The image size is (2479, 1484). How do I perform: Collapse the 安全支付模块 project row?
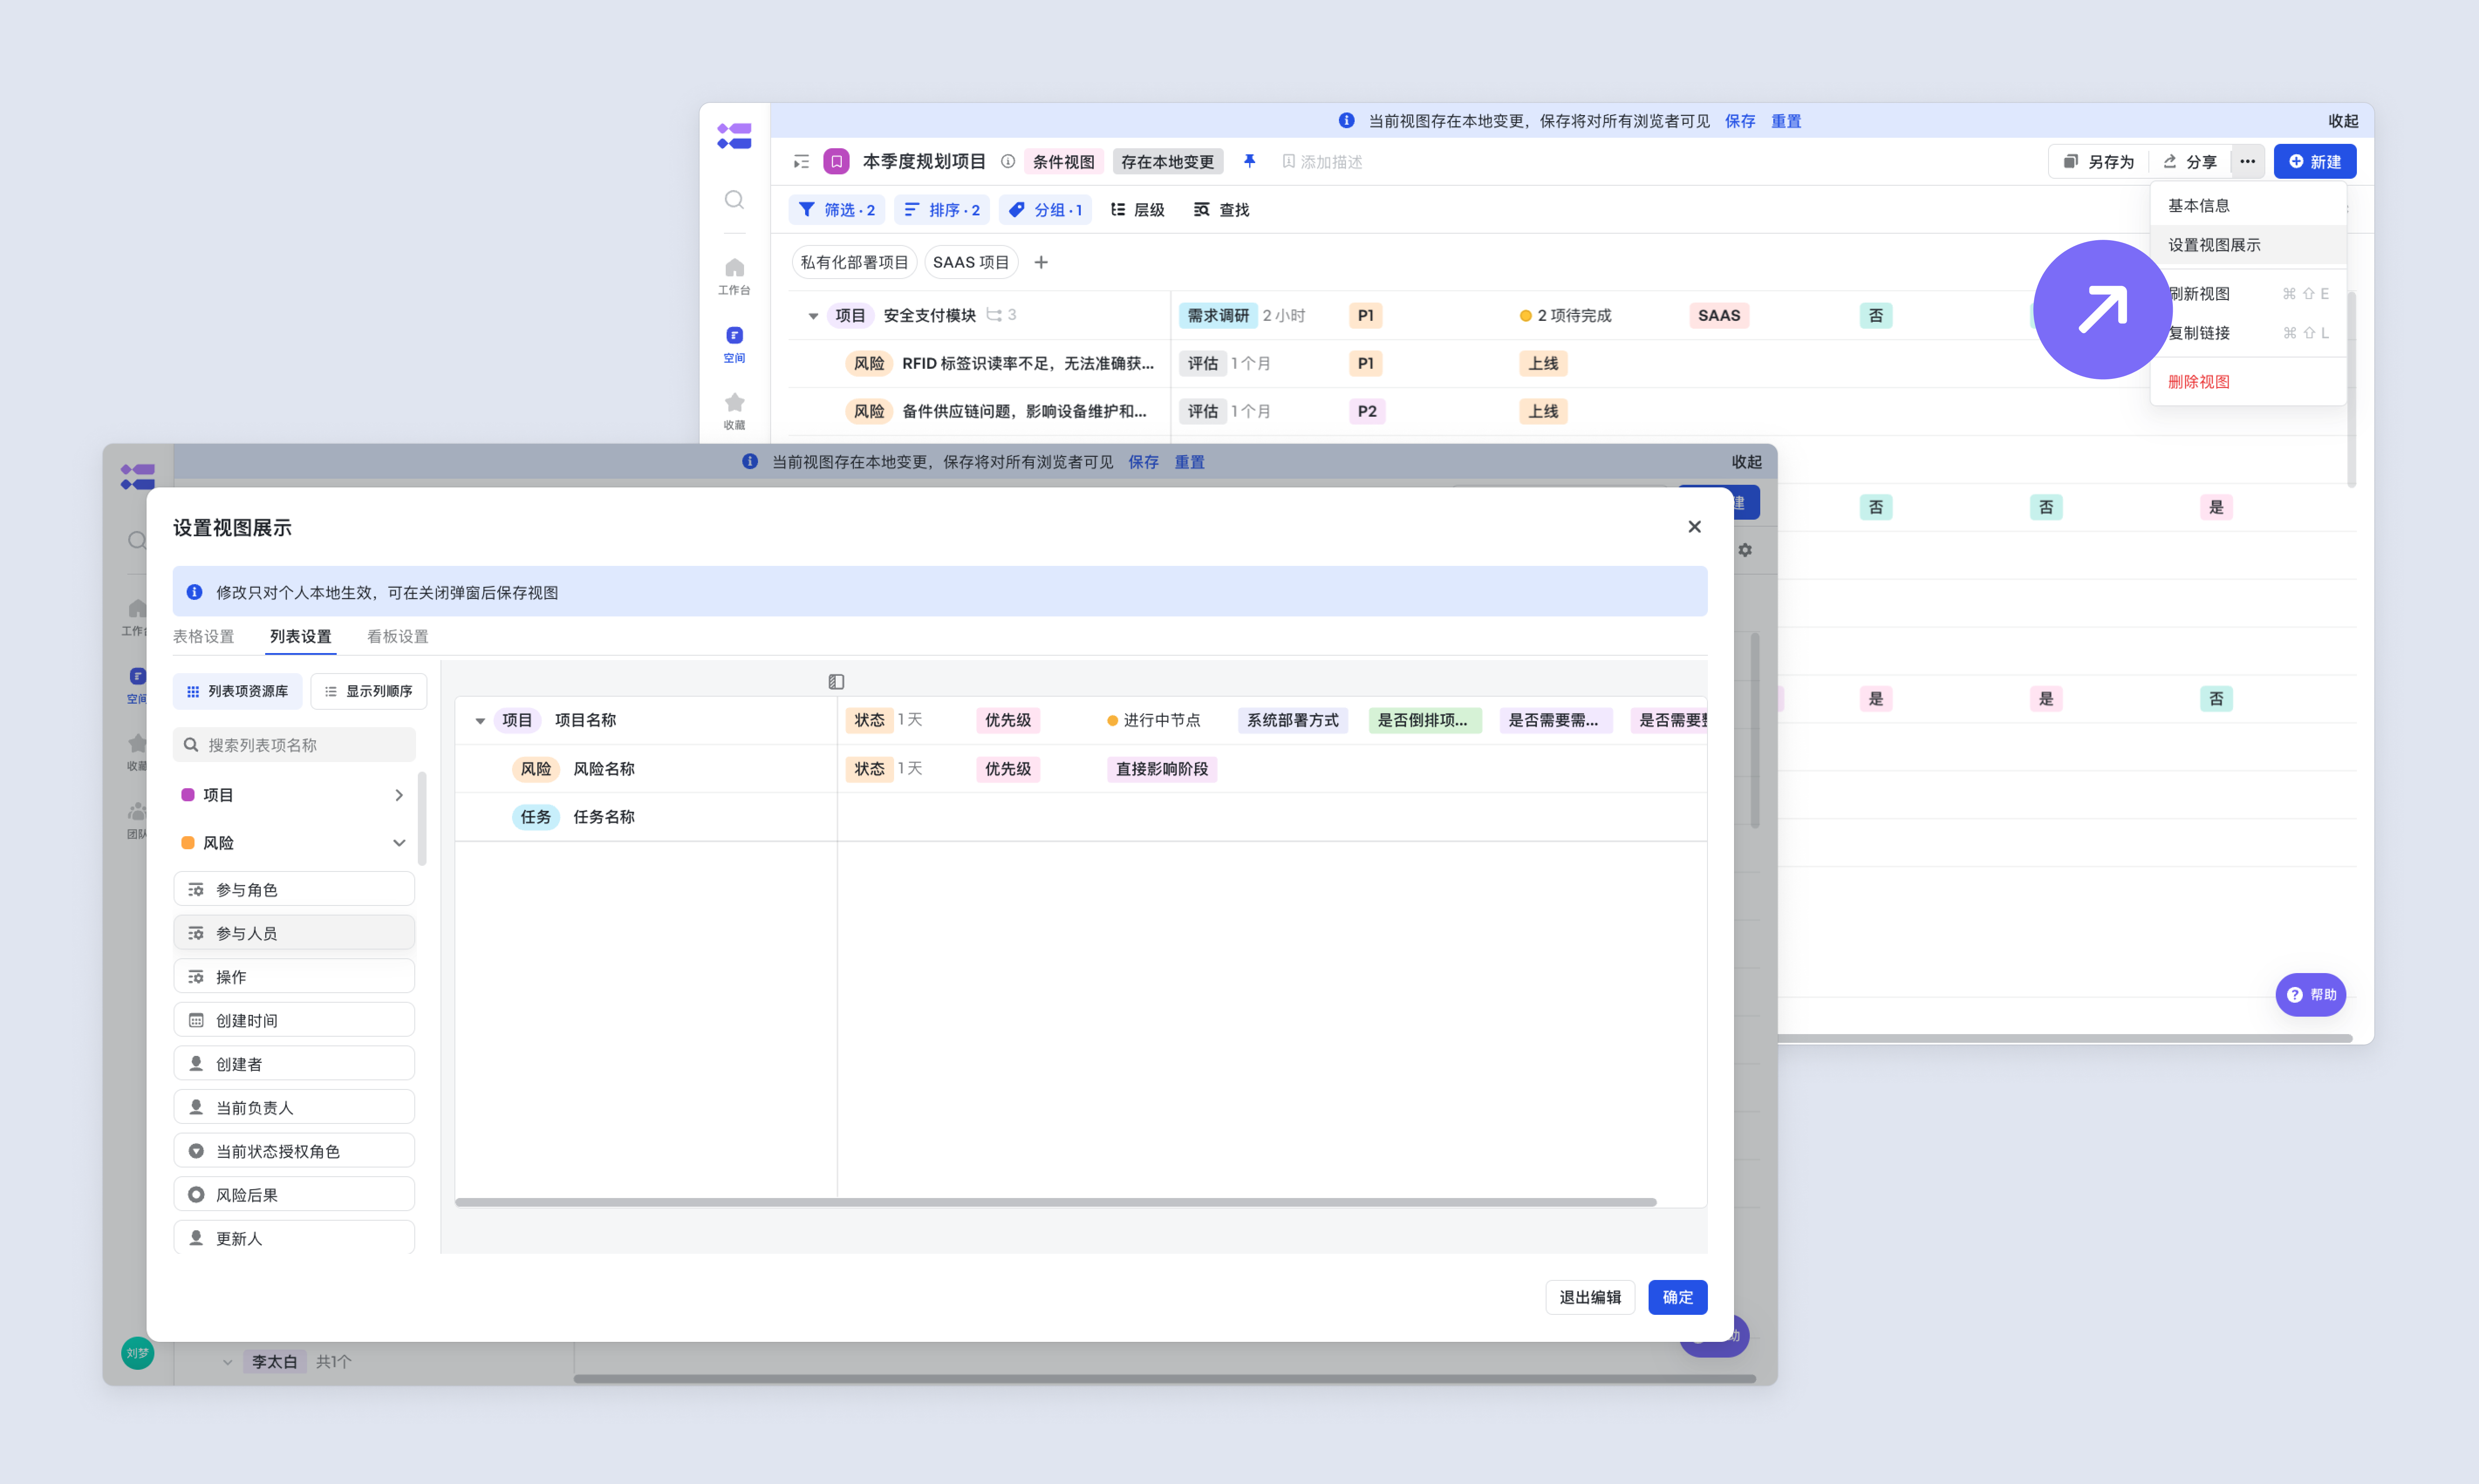click(x=813, y=316)
